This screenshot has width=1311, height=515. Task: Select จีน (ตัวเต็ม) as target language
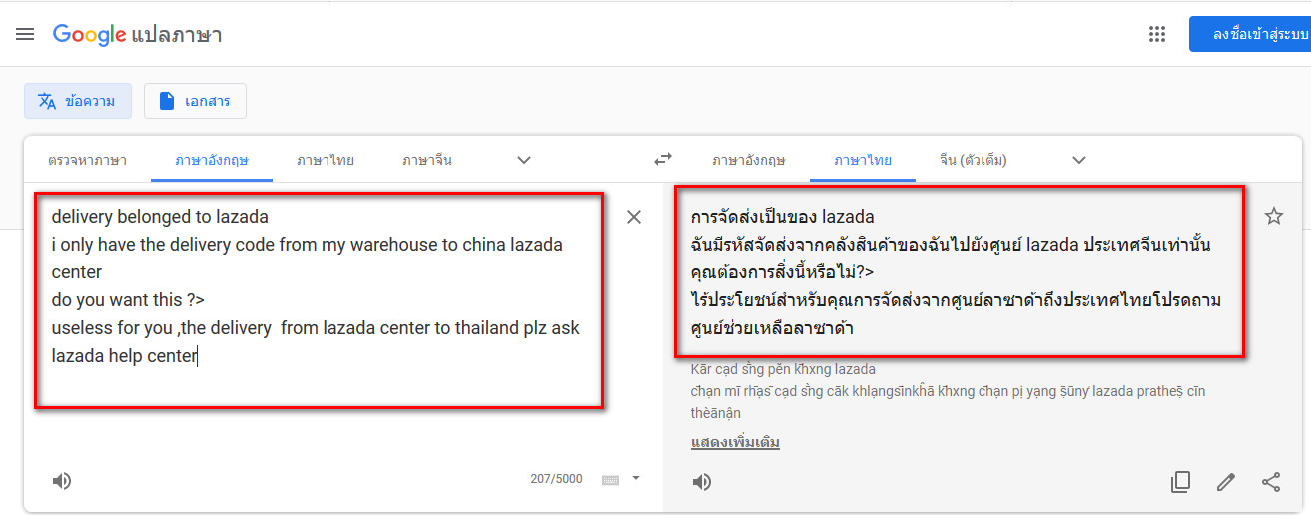(974, 160)
